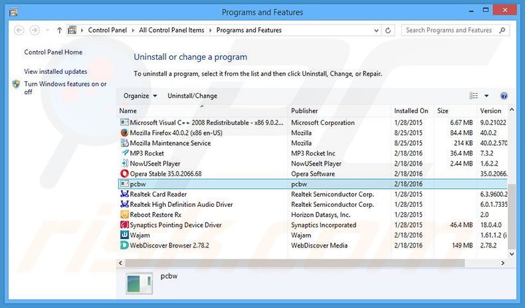Sort by the Publisher column header
The width and height of the screenshot is (525, 308).
(339, 110)
